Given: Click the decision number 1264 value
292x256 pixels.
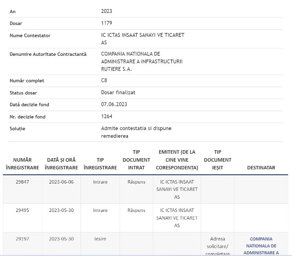Looking at the screenshot, I should point(106,116).
